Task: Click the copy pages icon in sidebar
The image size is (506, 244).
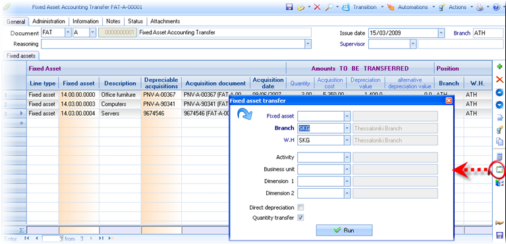Action: [x=499, y=141]
